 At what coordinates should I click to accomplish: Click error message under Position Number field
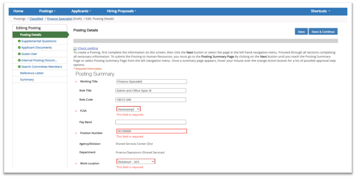coord(130,136)
